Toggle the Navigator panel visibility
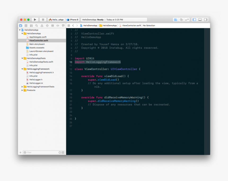The width and height of the screenshot is (228, 181). coord(194,20)
